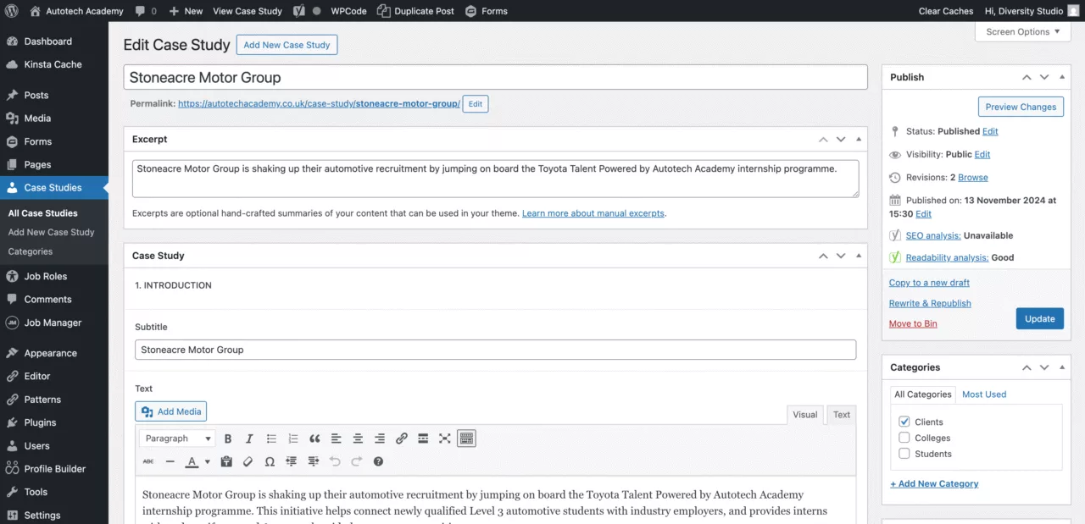Click the Move to Bin link
The image size is (1085, 524).
(x=913, y=323)
